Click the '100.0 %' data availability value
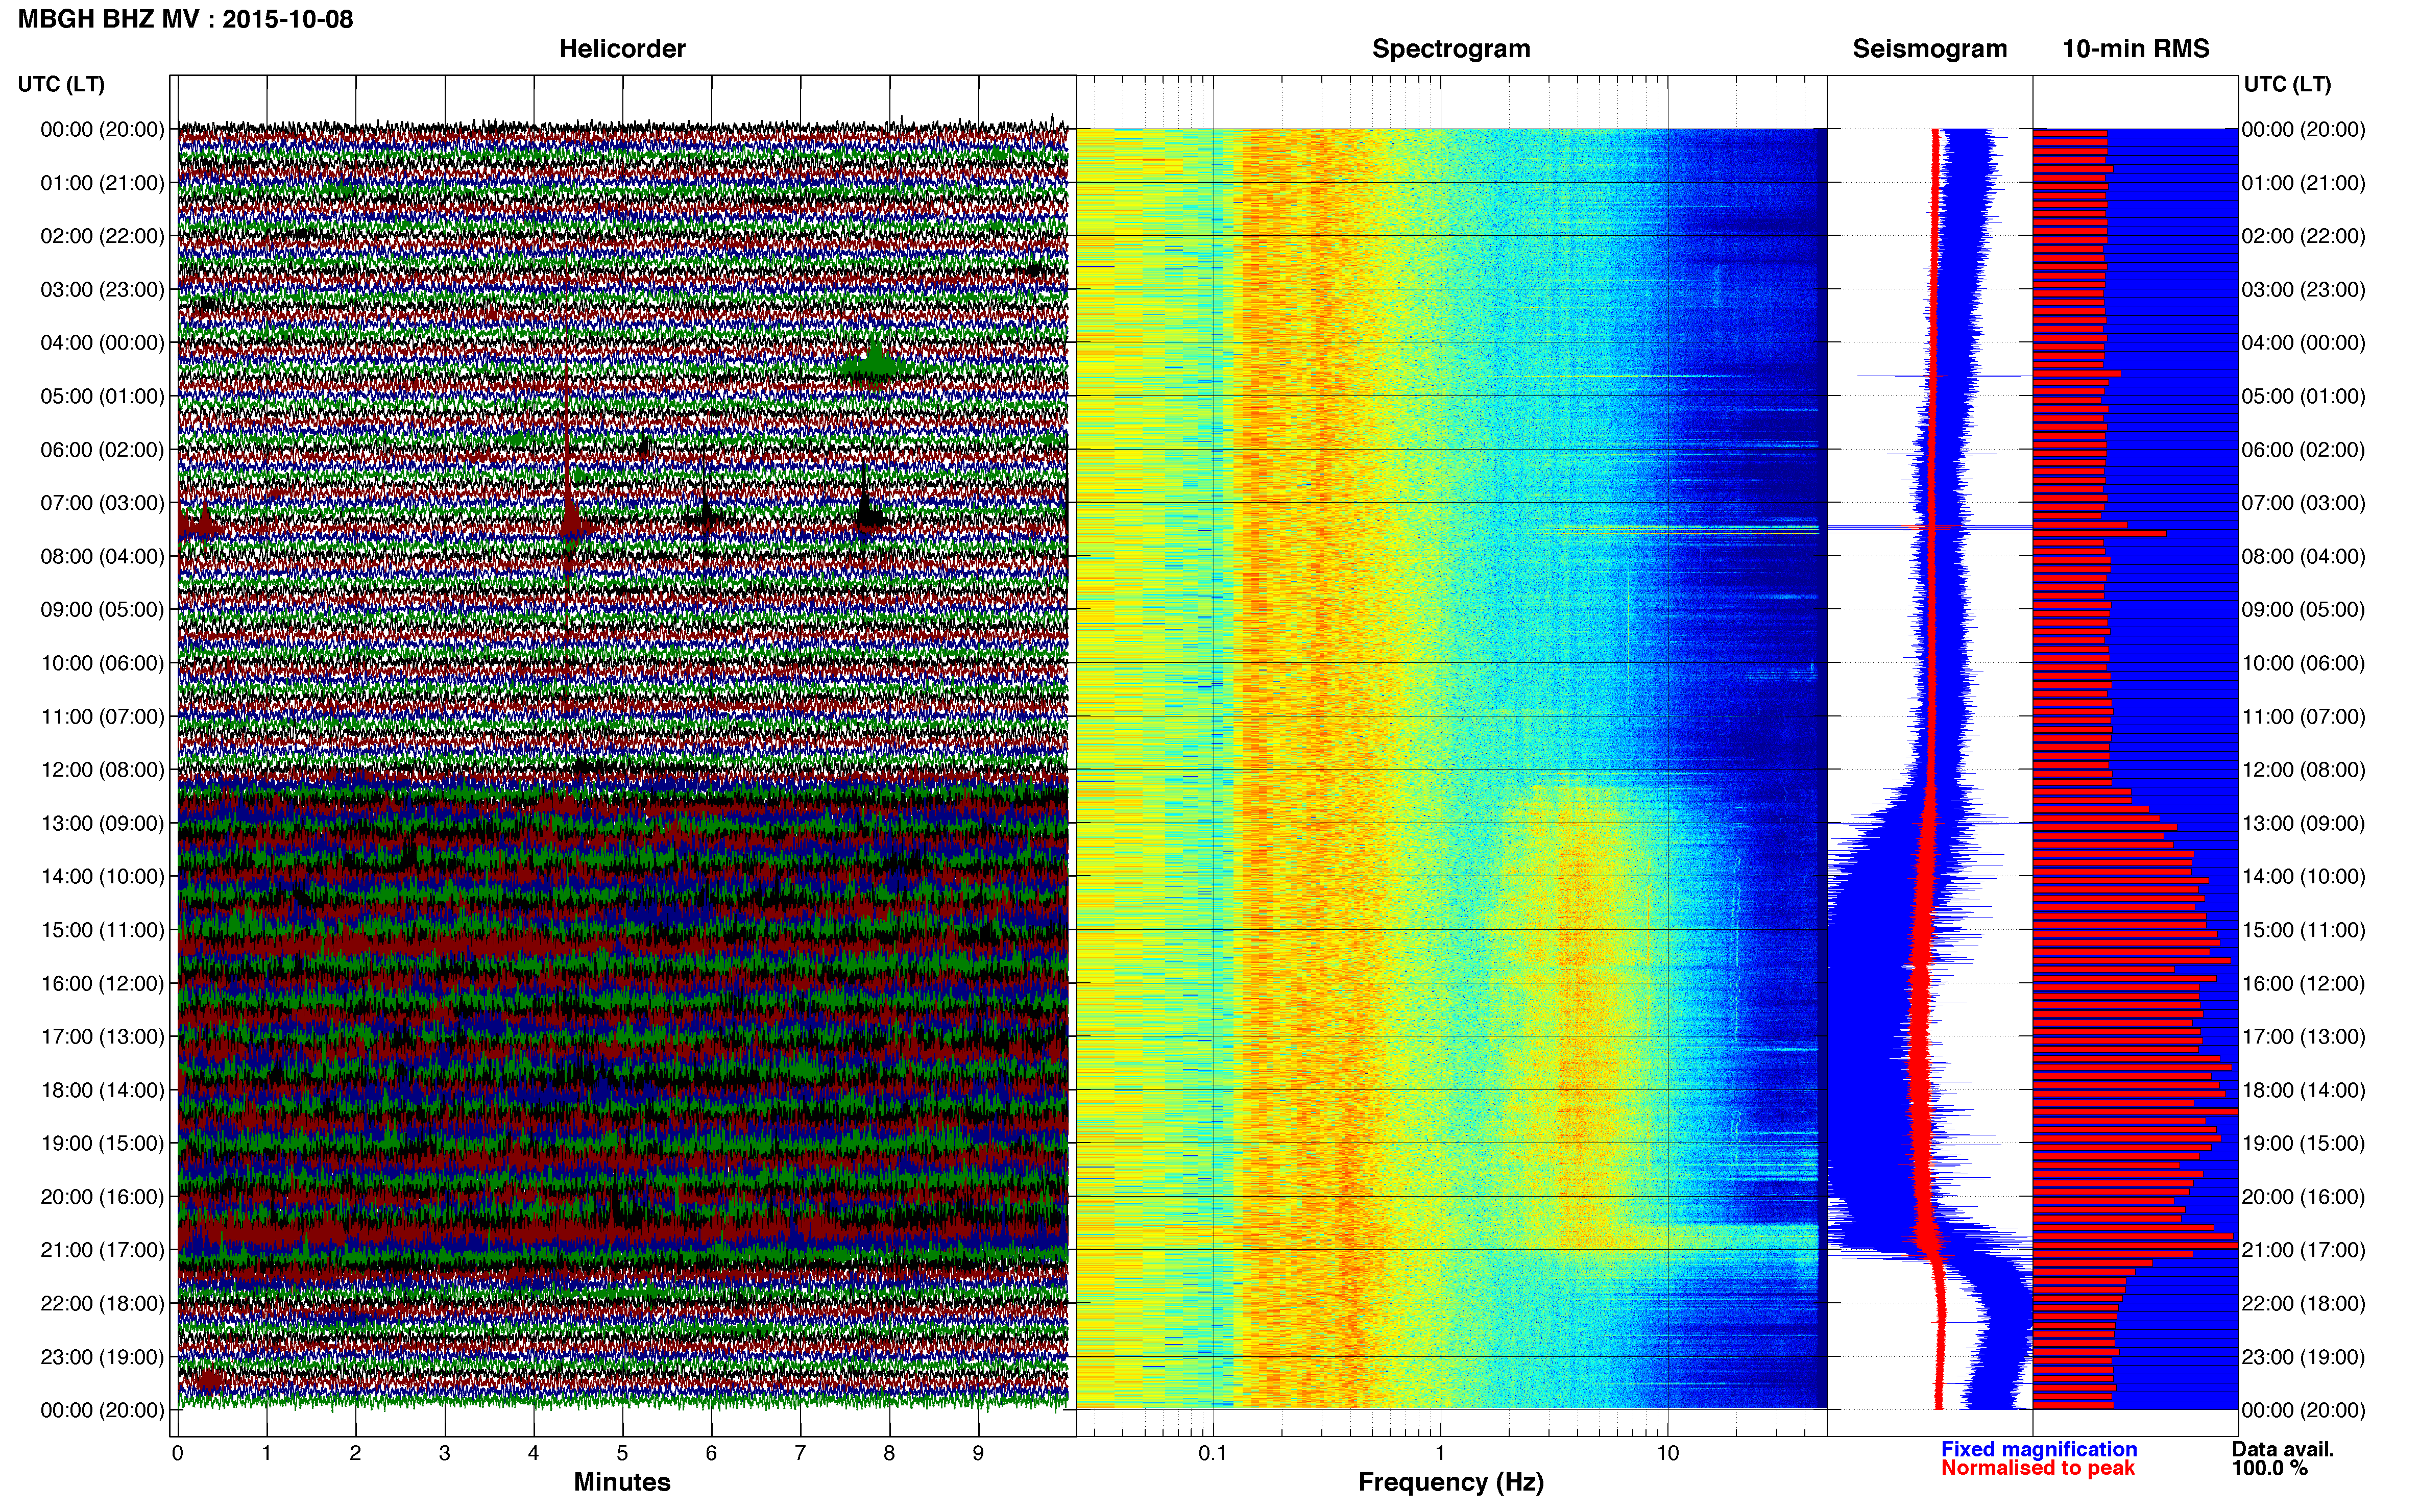2420x1512 pixels. click(2269, 1468)
